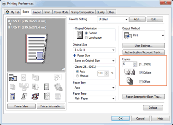Expand the Paper Type dropdown

click(x=94, y=98)
